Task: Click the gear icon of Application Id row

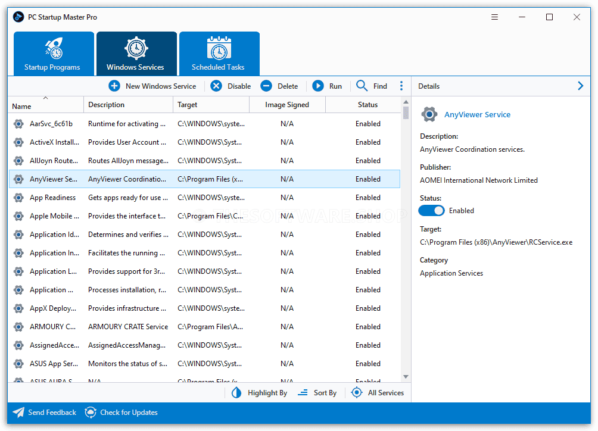Action: click(x=18, y=235)
